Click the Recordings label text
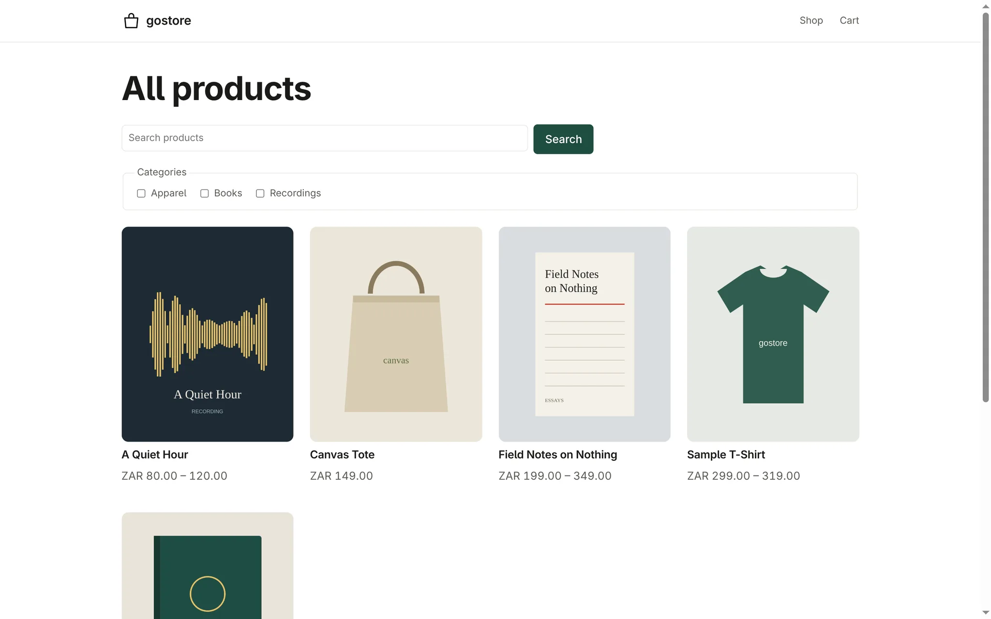Screen dimensions: 991x619 coord(295,193)
